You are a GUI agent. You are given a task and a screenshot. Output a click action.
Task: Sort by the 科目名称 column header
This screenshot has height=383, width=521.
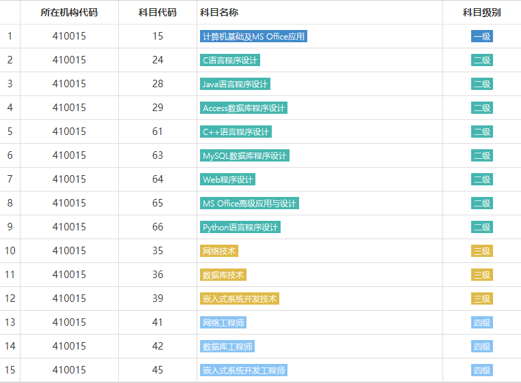click(219, 12)
